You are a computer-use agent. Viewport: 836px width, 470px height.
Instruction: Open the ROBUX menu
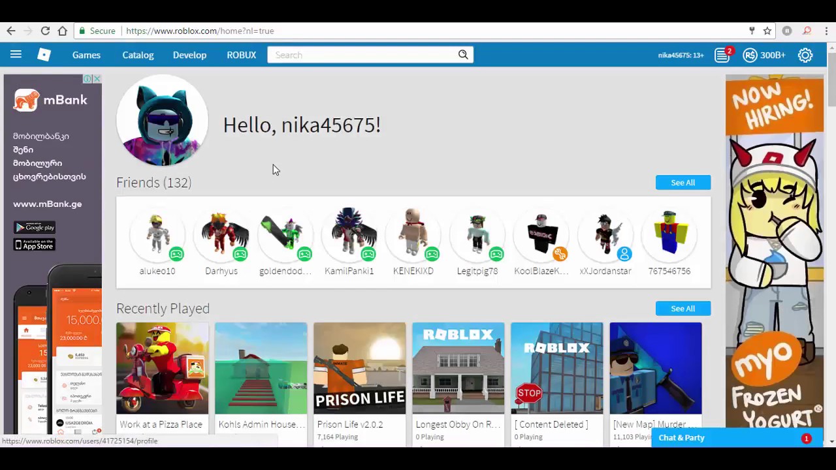(x=241, y=55)
